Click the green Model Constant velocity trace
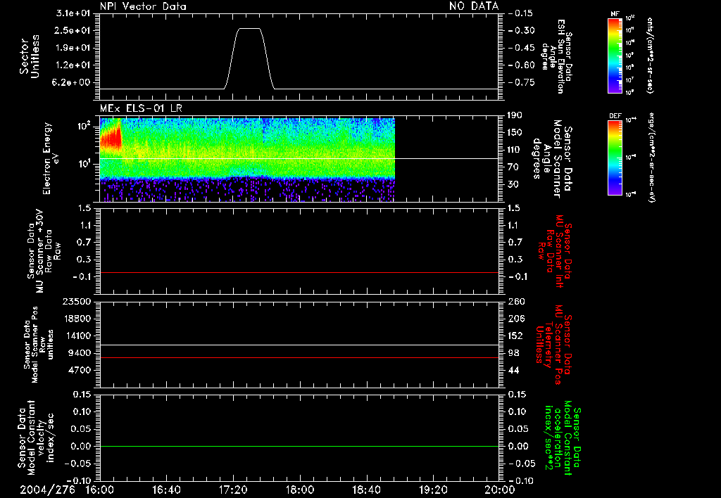The height and width of the screenshot is (498, 721). click(299, 446)
